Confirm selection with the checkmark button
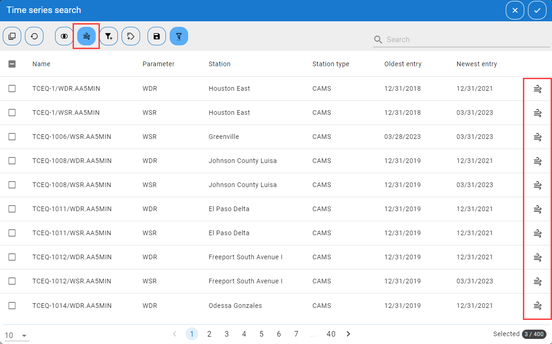This screenshot has height=344, width=552. [537, 10]
